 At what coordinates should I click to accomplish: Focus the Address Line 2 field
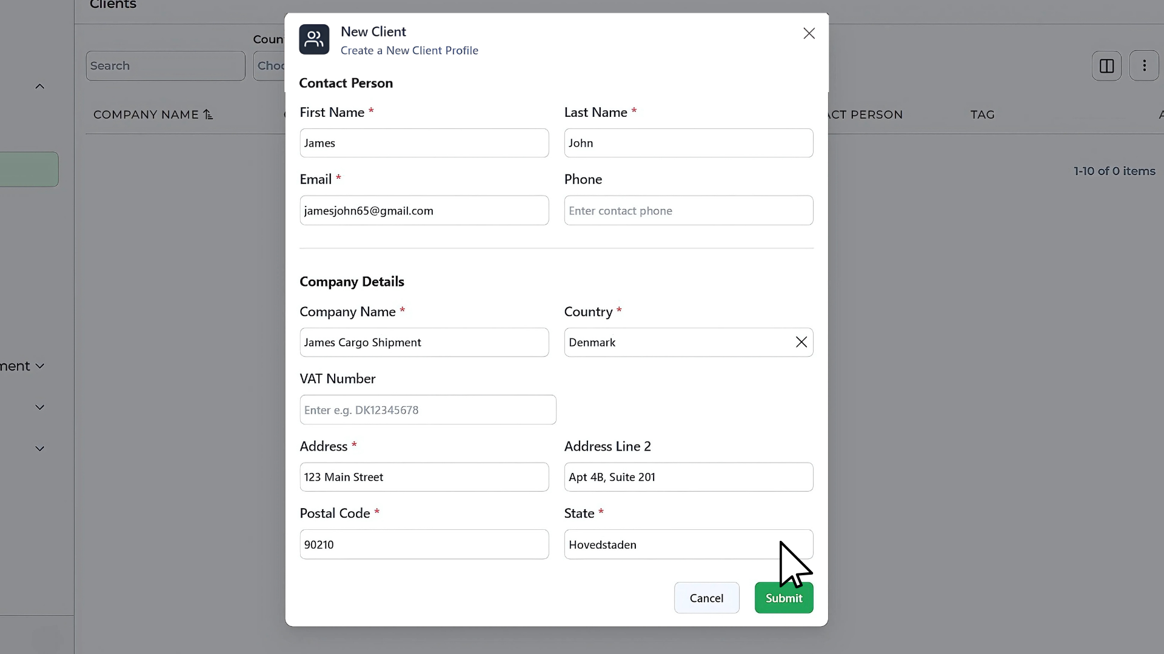[x=688, y=477]
